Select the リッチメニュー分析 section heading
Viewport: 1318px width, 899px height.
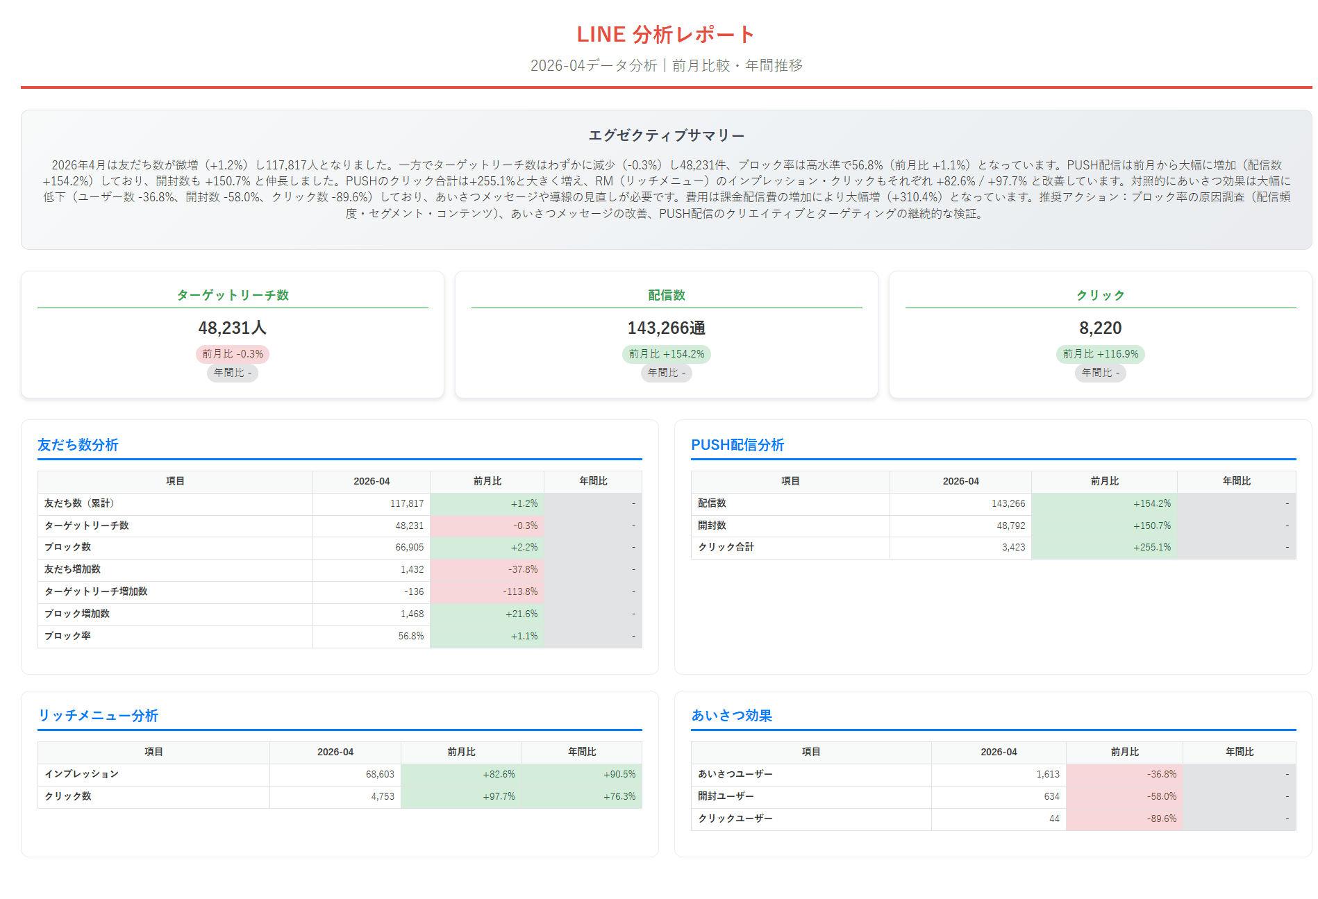pos(98,715)
